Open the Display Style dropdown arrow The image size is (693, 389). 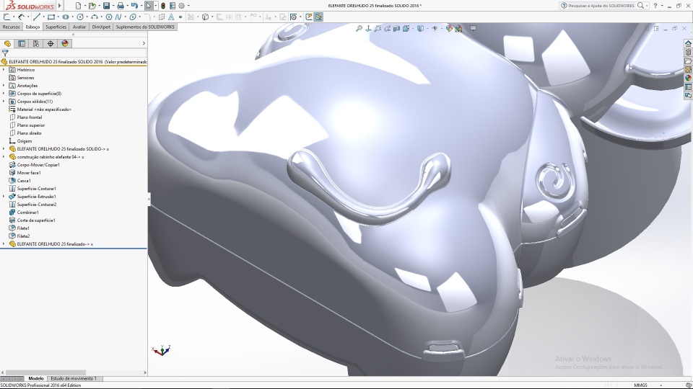427,28
